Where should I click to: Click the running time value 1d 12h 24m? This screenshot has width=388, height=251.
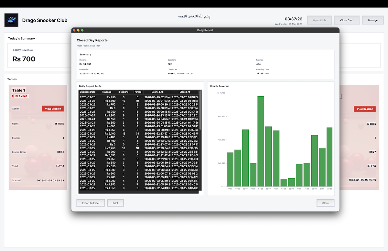click(263, 74)
